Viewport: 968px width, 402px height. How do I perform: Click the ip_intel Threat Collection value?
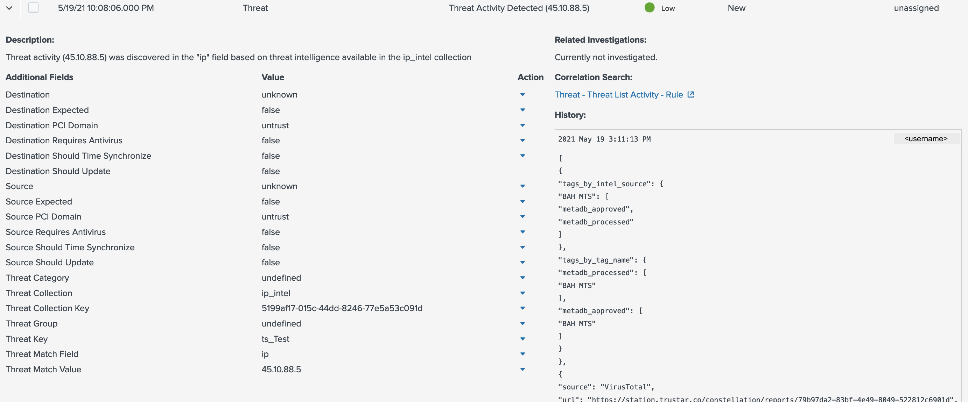(276, 293)
